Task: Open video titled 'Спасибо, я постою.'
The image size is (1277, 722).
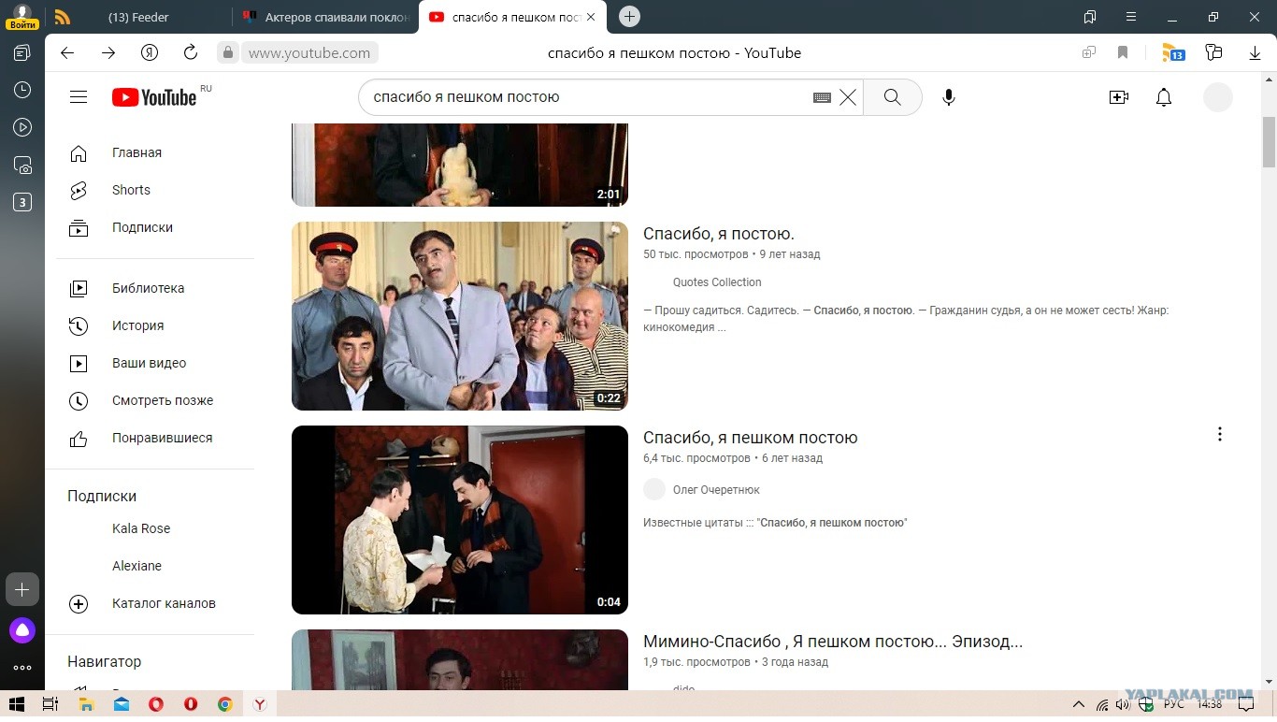Action: click(x=719, y=234)
